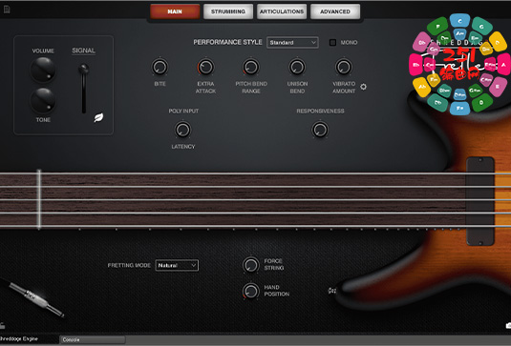Click the leaf icon in the signal panel
This screenshot has height=346, width=511.
(98, 117)
